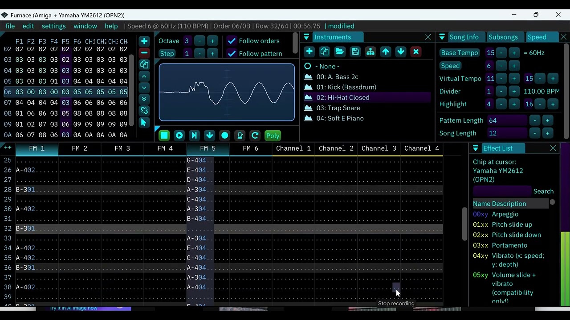Viewport: 570px width, 320px height.
Task: Select the None instrument radio option
Action: click(x=308, y=66)
